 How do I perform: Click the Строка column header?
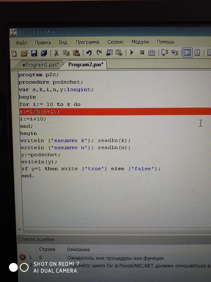(47, 249)
